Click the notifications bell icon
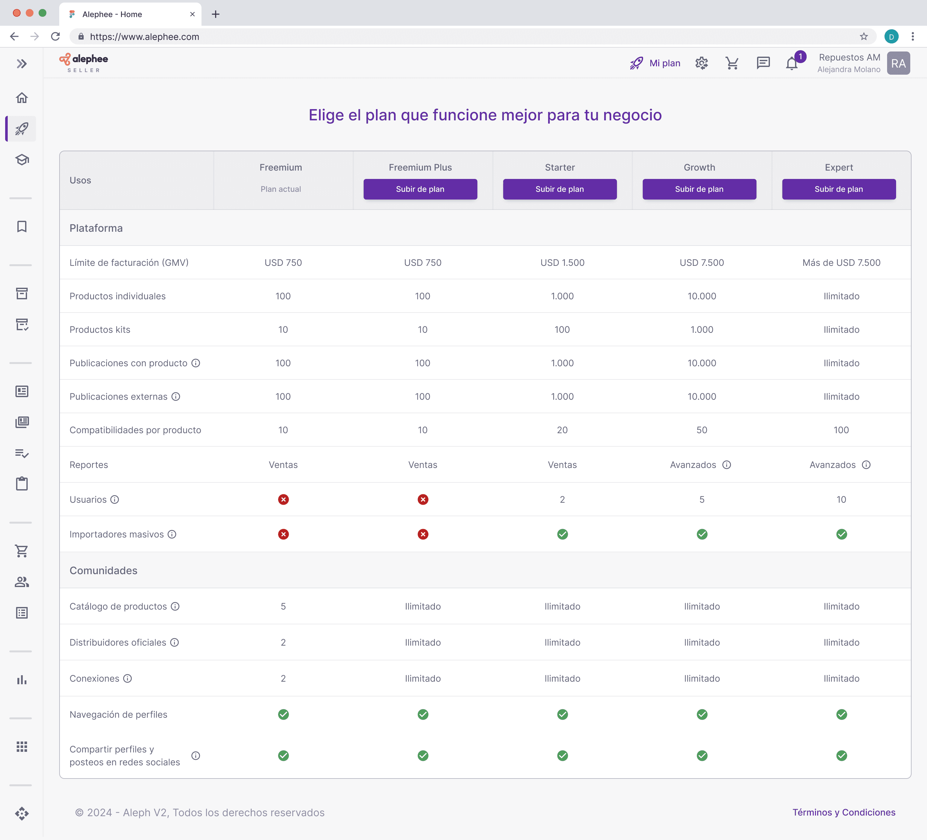 point(791,63)
